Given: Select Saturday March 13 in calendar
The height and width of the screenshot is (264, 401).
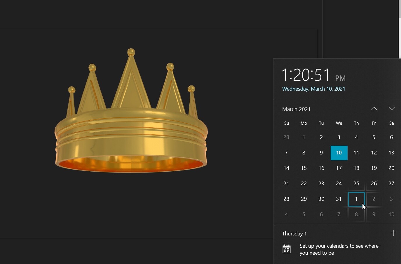Looking at the screenshot, I should pos(391,153).
